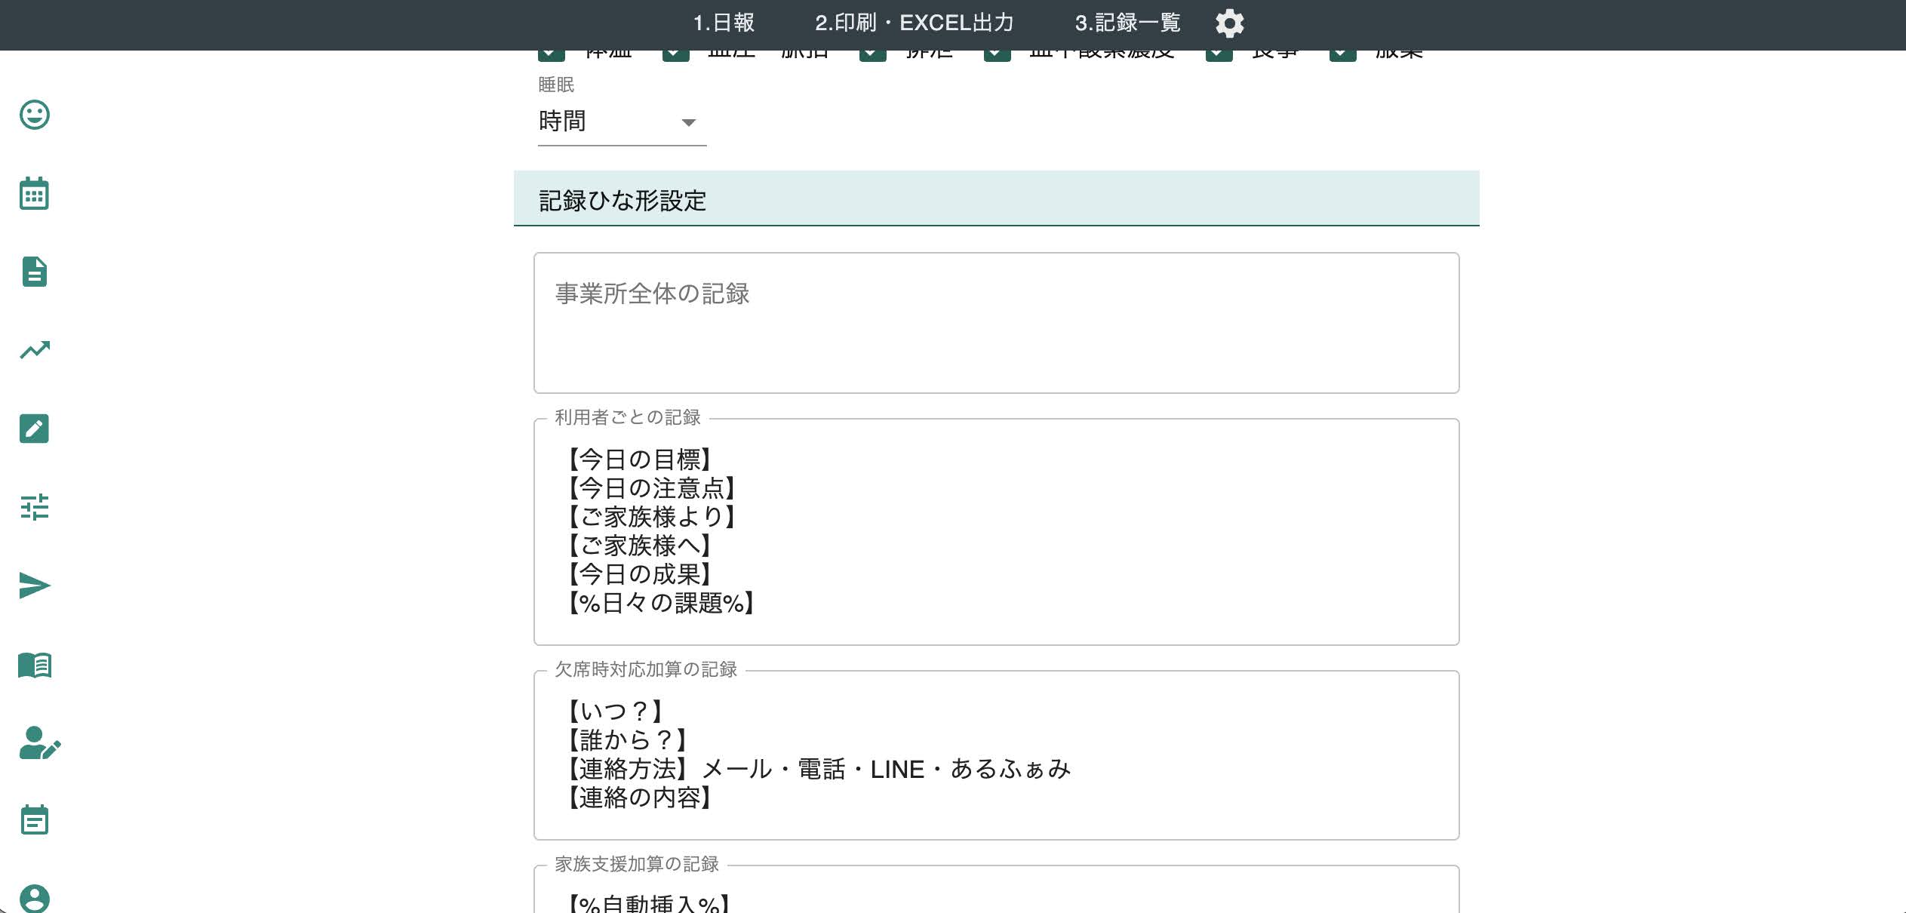Open the tune sliders sidebar icon
1906x913 pixels.
(x=34, y=507)
